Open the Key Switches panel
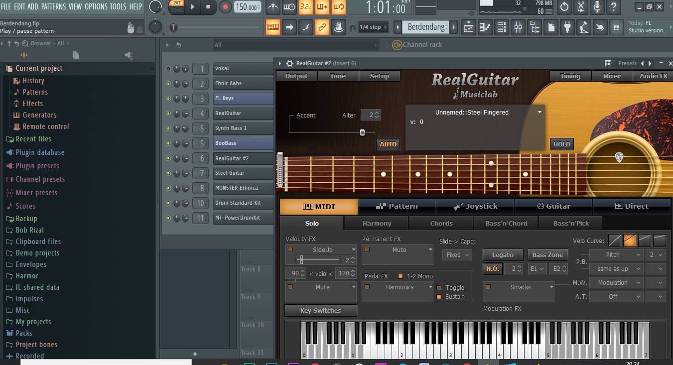 pyautogui.click(x=320, y=311)
